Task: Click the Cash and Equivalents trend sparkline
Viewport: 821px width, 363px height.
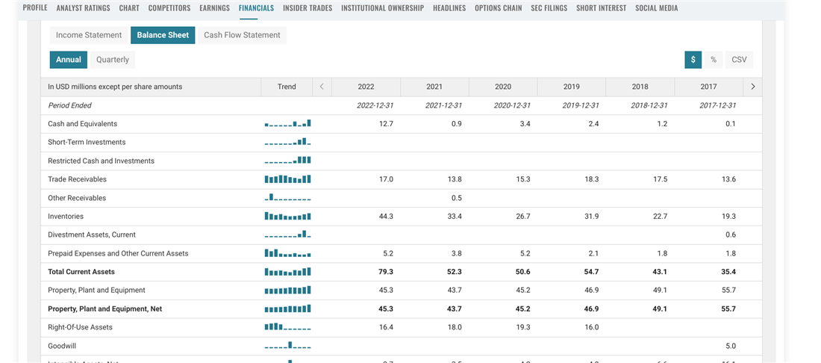Action: click(287, 124)
